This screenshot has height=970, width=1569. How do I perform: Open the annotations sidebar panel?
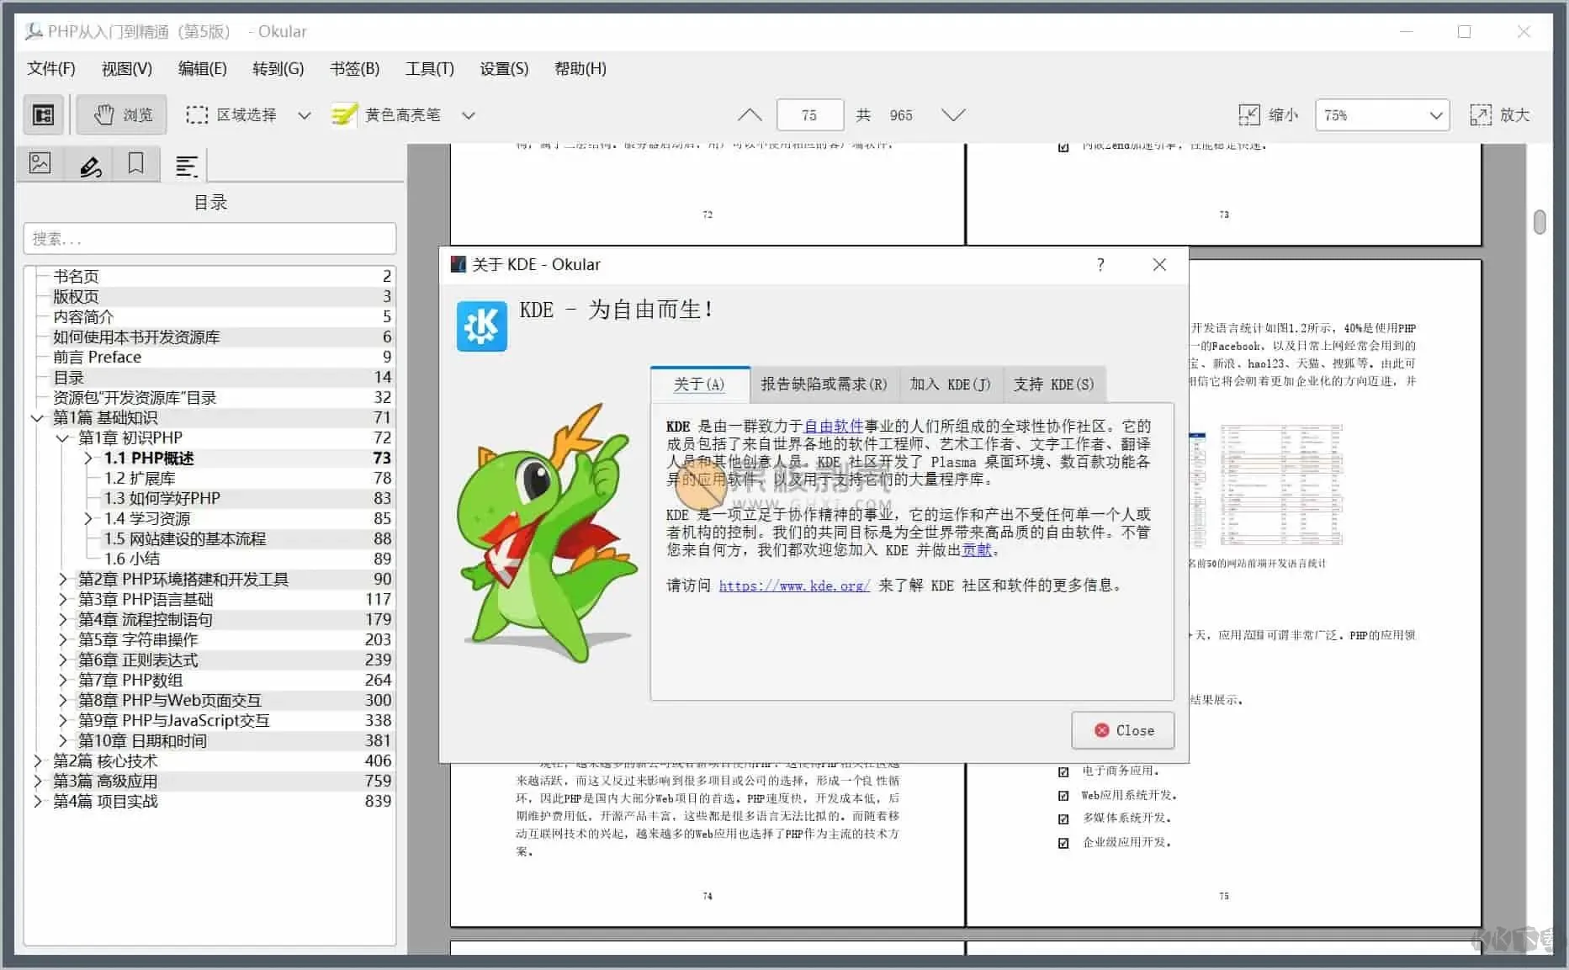[x=87, y=163]
